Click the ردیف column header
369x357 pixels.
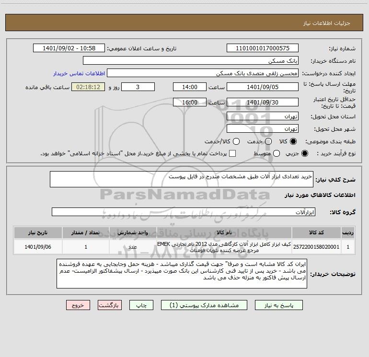pyautogui.click(x=348, y=232)
